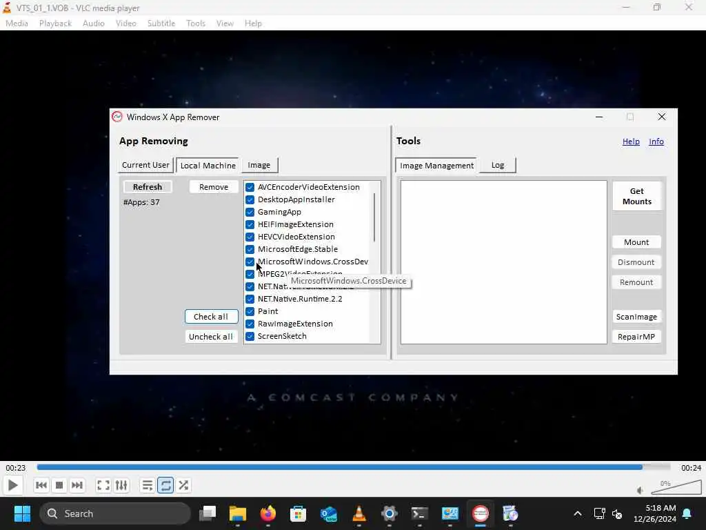Click the Dismount button

pyautogui.click(x=636, y=262)
